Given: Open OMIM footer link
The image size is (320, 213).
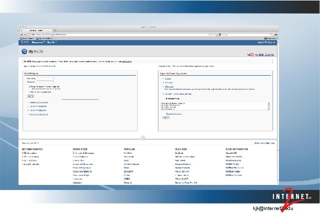Looking at the screenshot, I should (x=127, y=179).
